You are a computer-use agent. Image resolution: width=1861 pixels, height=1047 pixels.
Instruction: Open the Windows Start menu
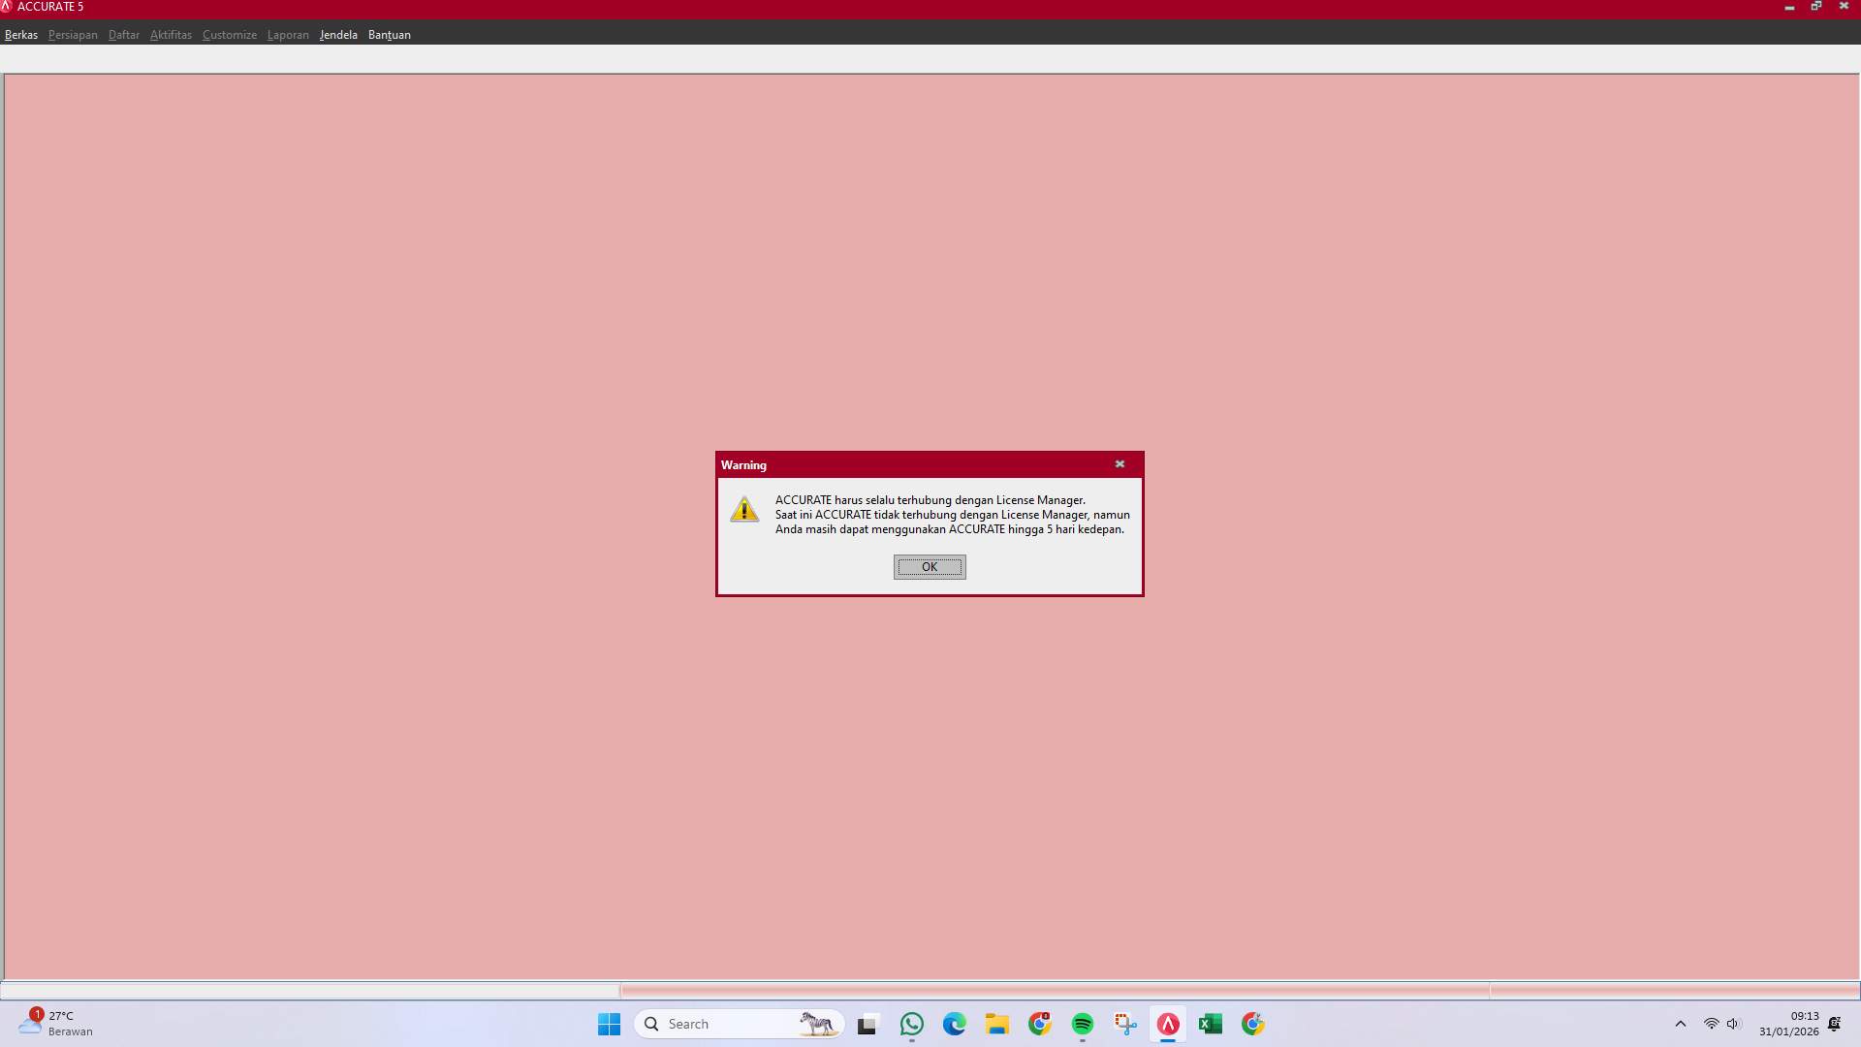click(x=609, y=1024)
